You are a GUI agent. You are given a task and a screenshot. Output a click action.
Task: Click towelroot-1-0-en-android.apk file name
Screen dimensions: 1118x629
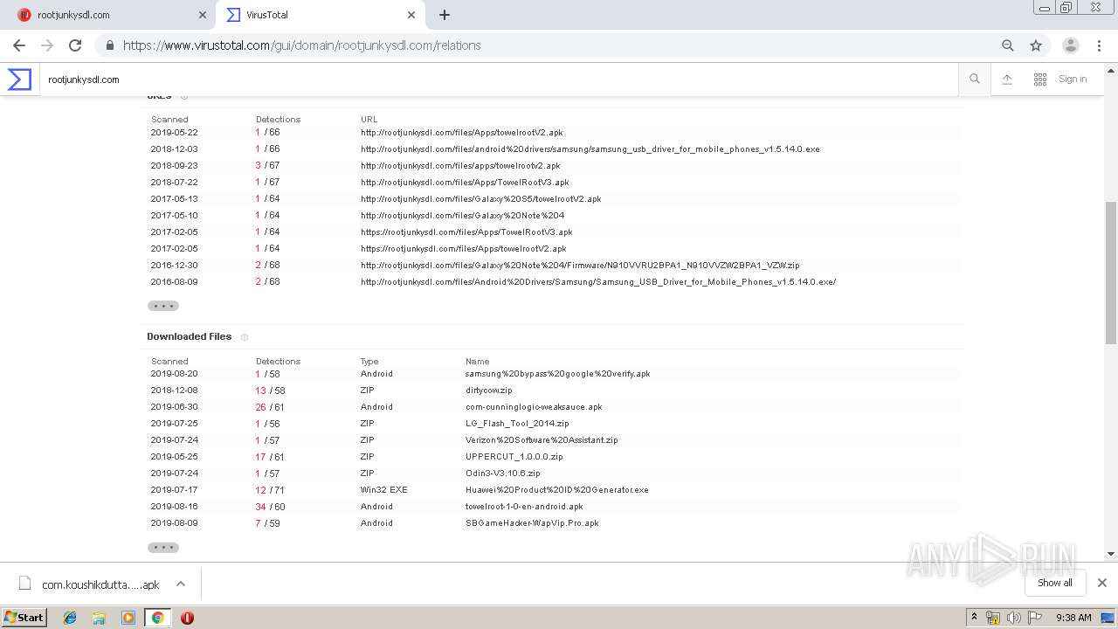coord(524,507)
